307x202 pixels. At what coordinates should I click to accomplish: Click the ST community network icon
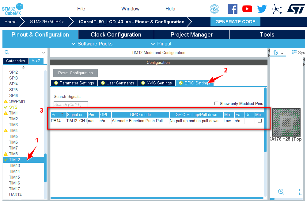(x=277, y=9)
